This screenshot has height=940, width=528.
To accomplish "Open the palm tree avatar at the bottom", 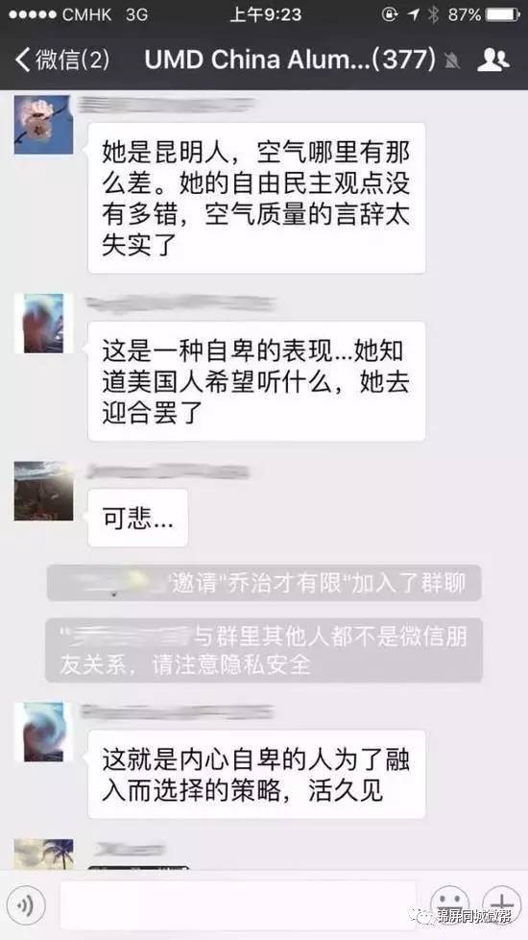I will (44, 855).
